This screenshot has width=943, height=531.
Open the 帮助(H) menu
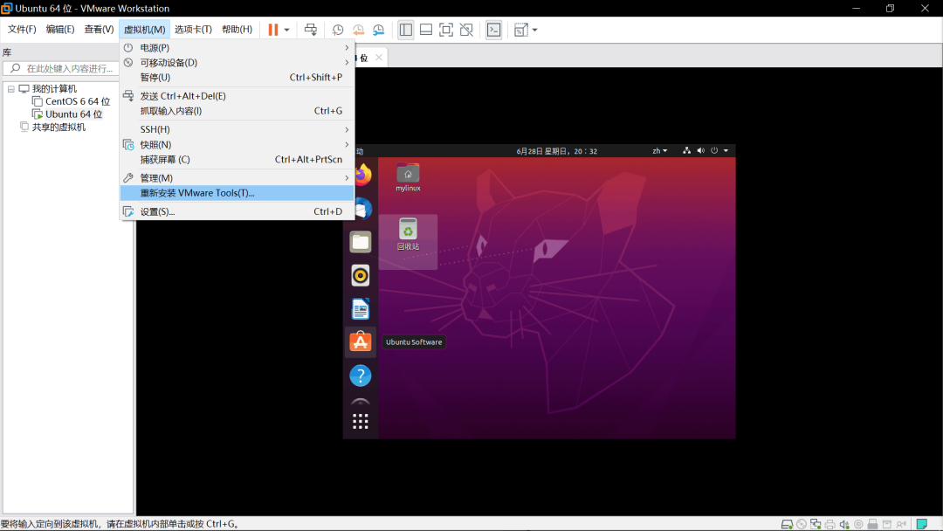(237, 30)
